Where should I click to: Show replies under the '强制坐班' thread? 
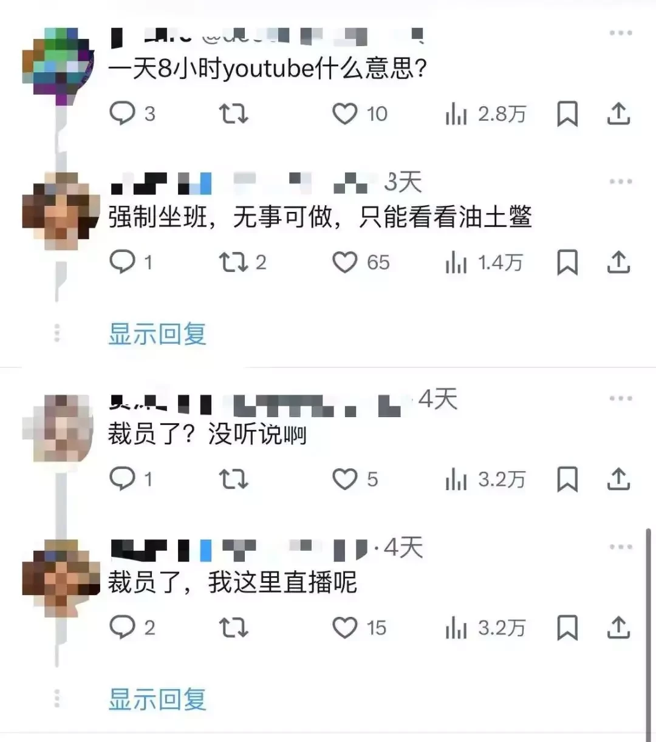click(x=157, y=333)
